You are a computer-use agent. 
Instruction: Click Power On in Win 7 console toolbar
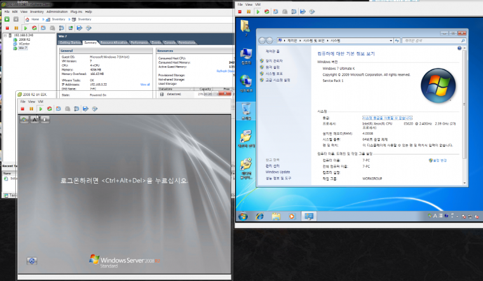(x=258, y=11)
